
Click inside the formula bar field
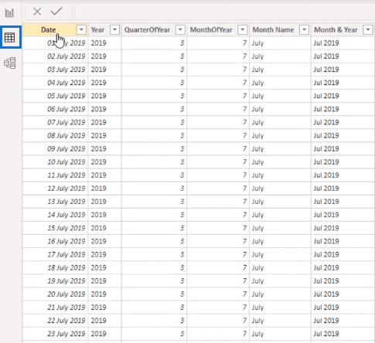point(224,12)
